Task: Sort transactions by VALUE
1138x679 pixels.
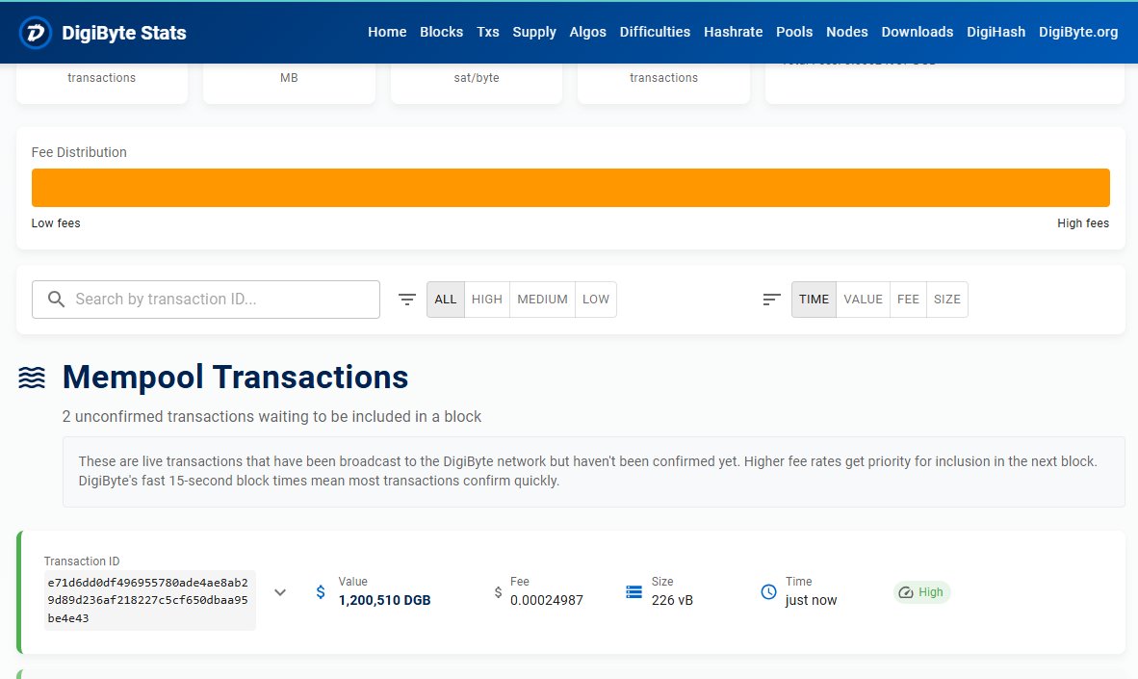Action: coord(863,300)
